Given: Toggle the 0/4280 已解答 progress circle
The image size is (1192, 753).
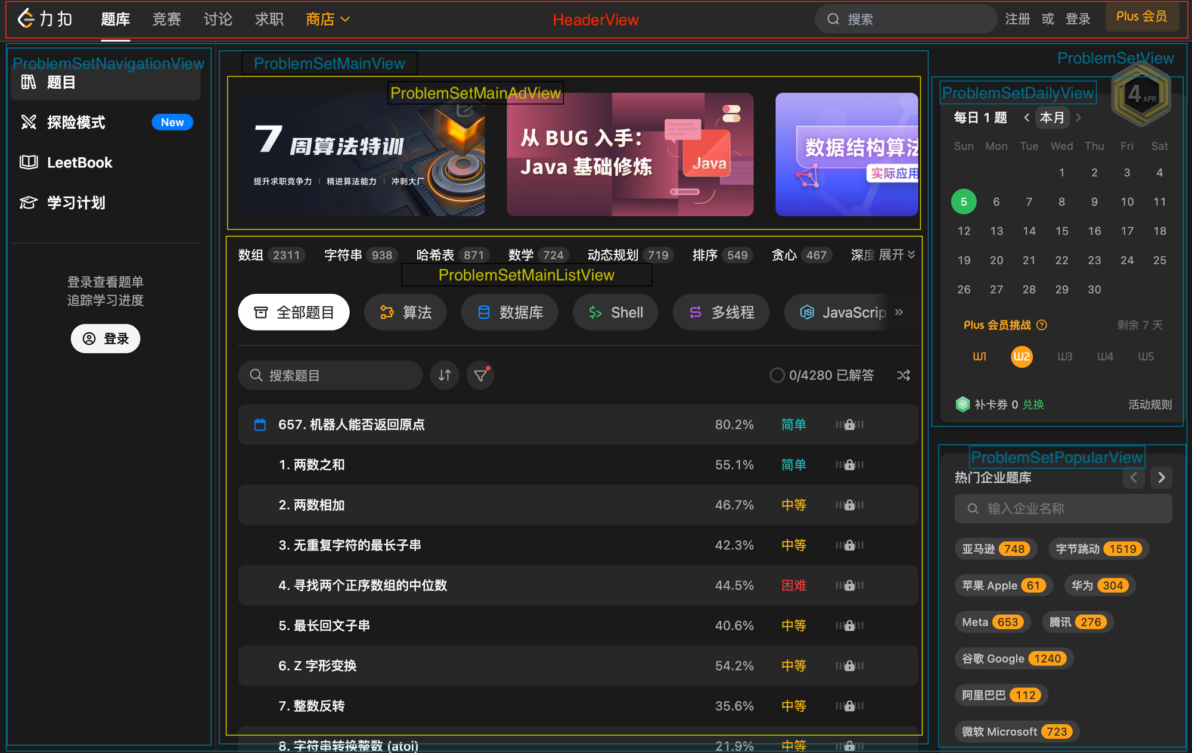Looking at the screenshot, I should [x=777, y=375].
